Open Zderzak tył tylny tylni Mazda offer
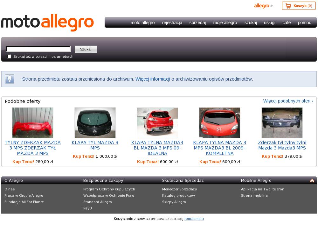 coord(282,145)
